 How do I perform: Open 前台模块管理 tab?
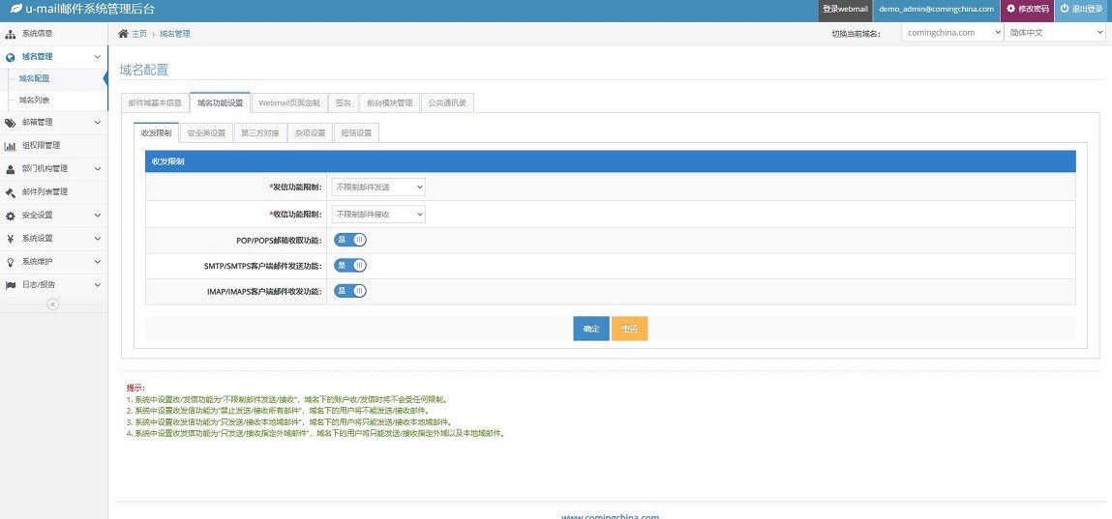[389, 102]
